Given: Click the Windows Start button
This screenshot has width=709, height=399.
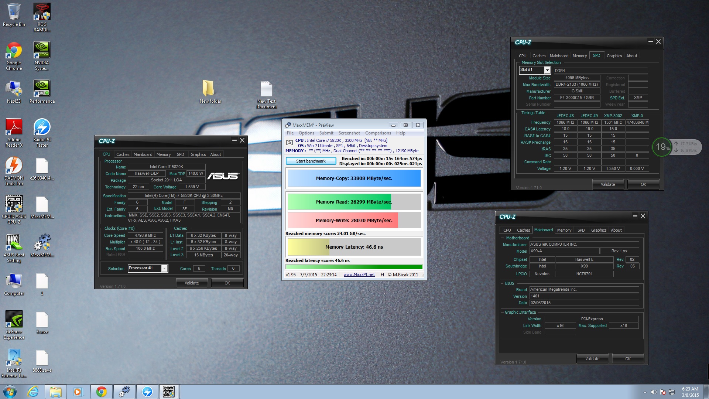Looking at the screenshot, I should pyautogui.click(x=10, y=392).
